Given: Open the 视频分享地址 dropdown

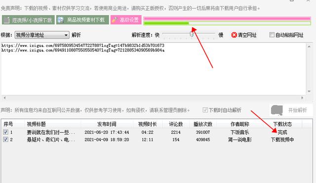Looking at the screenshot, I should click(x=42, y=35).
